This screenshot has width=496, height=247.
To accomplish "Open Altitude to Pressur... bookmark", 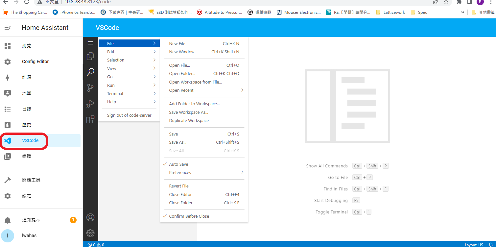I will [219, 12].
